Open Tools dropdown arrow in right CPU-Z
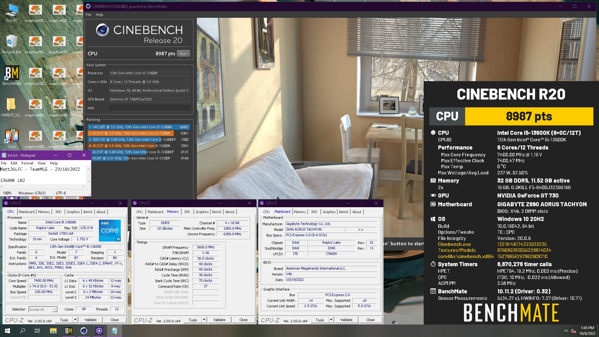Screen dimensions: 599x337 (x=331, y=320)
